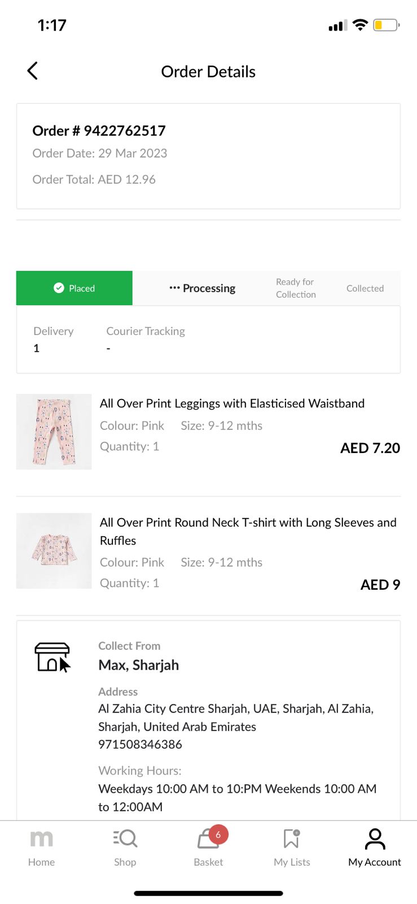
Task: Tap the back arrow icon
Action: [x=33, y=71]
